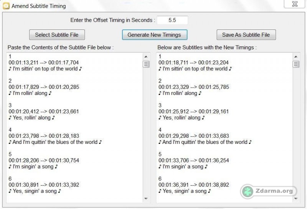Click the right pane scroll-up arrow
This screenshot has width=307, height=209.
[x=296, y=57]
